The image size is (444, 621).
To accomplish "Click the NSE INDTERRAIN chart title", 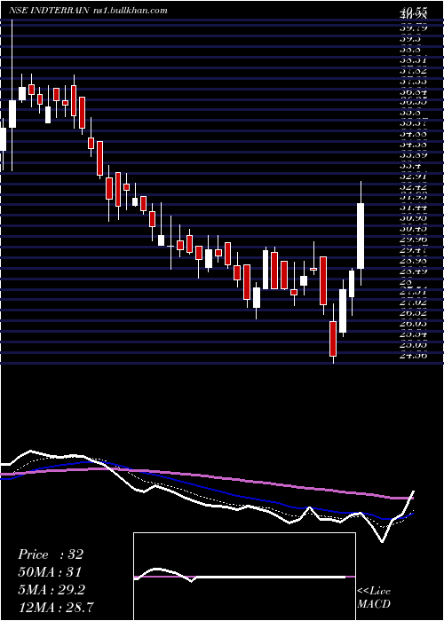I will [x=49, y=11].
